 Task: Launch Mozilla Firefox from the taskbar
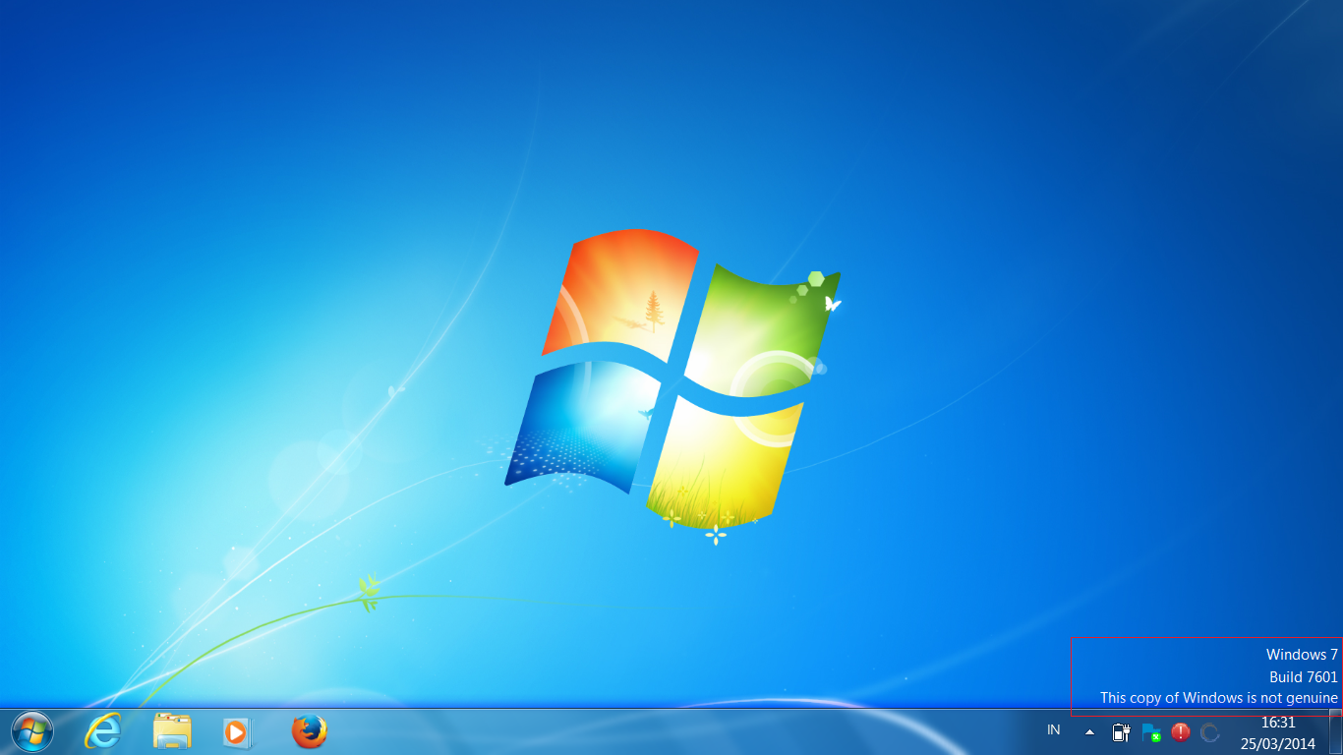(x=308, y=731)
